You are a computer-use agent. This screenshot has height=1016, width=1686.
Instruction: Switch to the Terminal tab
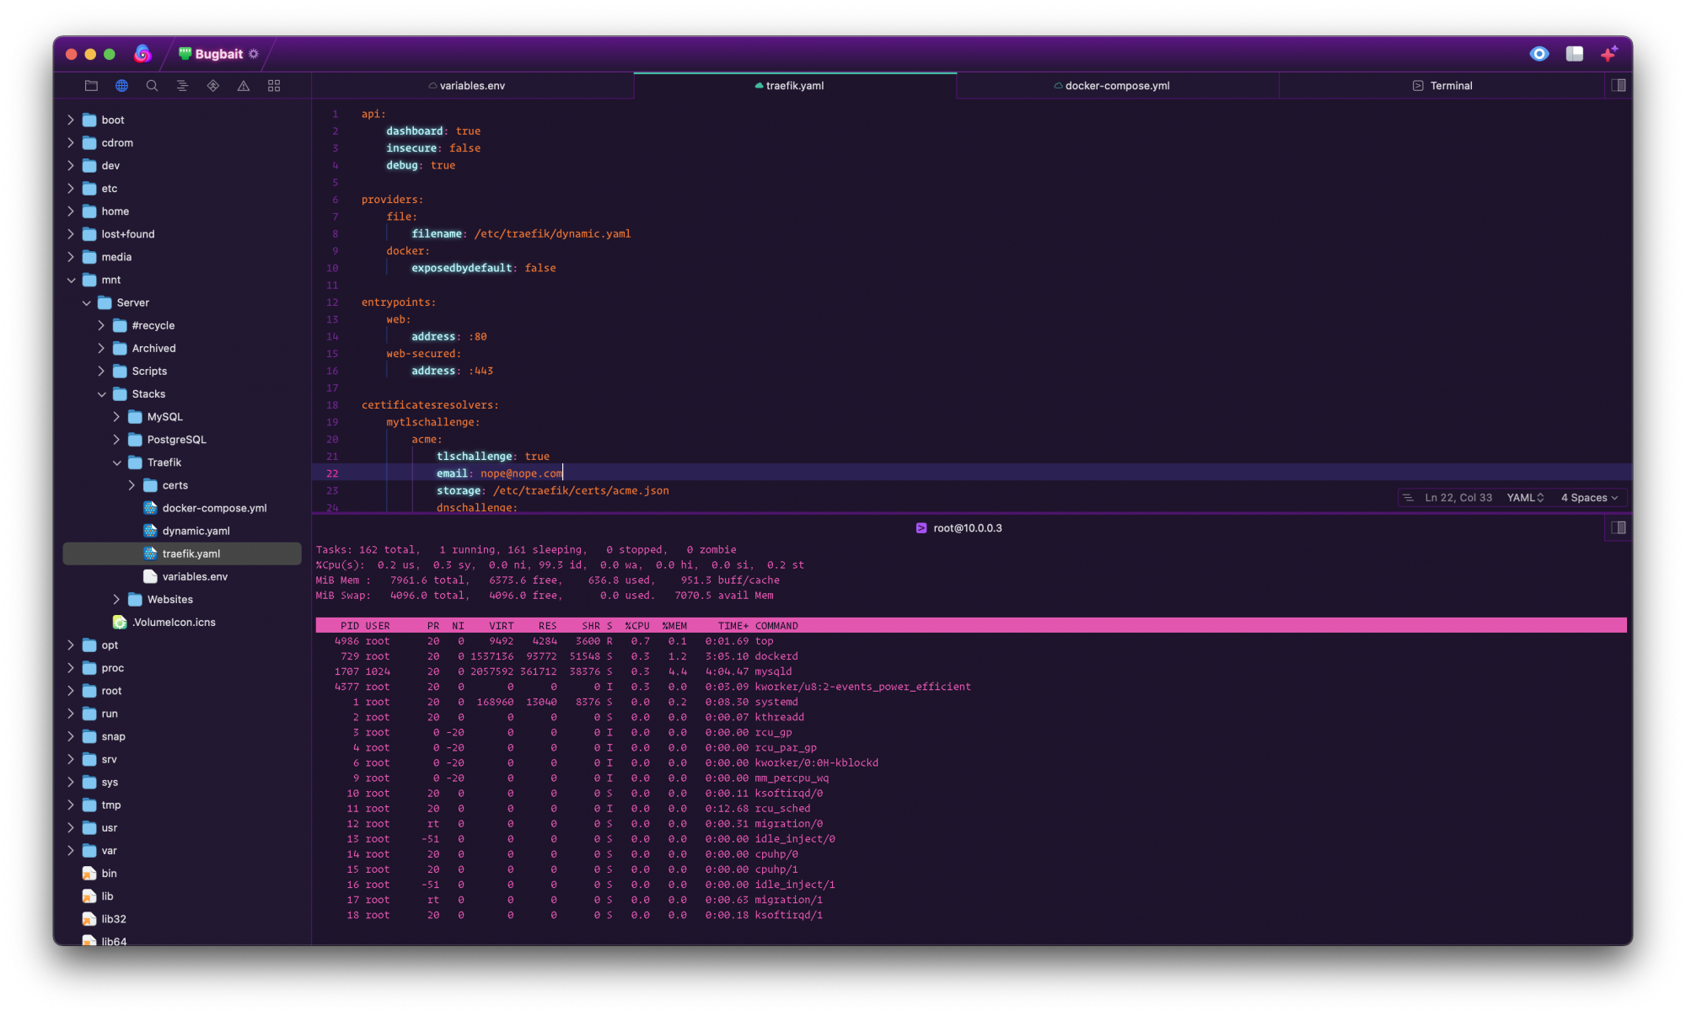[x=1441, y=86]
